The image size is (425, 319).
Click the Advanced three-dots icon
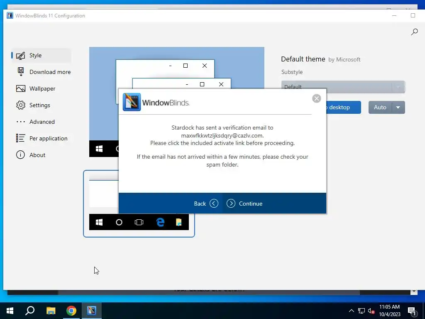coord(21,122)
